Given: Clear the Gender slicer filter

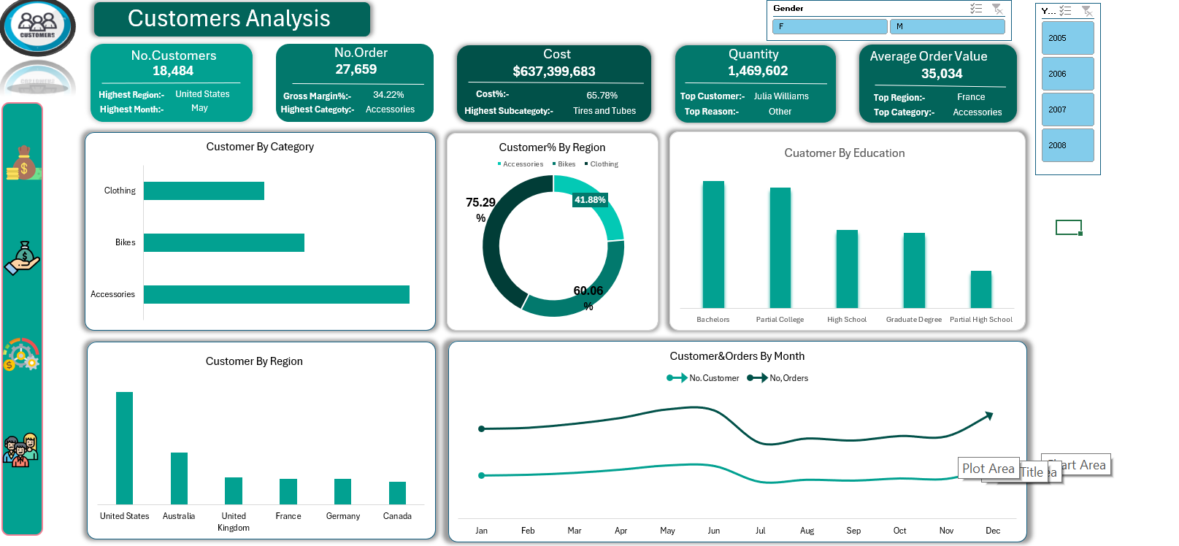Looking at the screenshot, I should pyautogui.click(x=997, y=9).
